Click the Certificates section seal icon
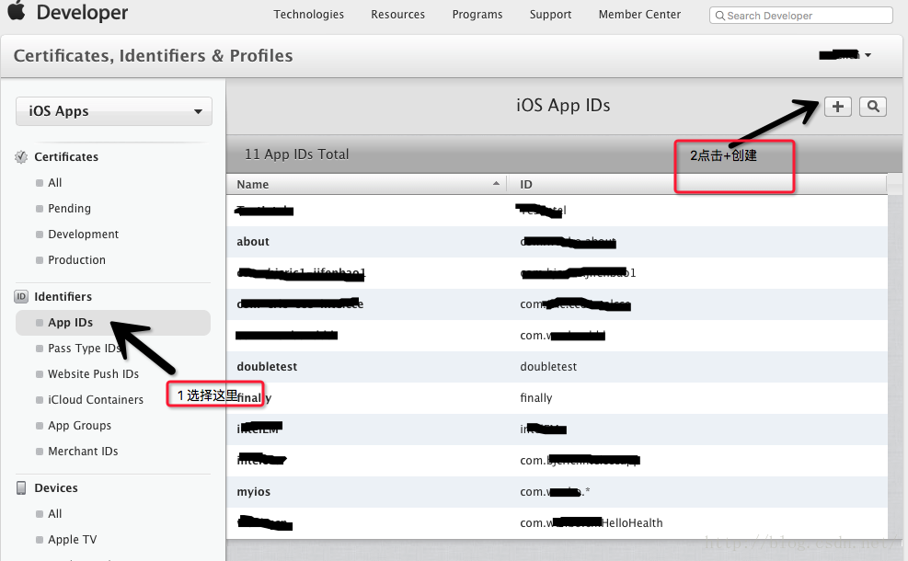This screenshot has height=561, width=908. tap(21, 157)
